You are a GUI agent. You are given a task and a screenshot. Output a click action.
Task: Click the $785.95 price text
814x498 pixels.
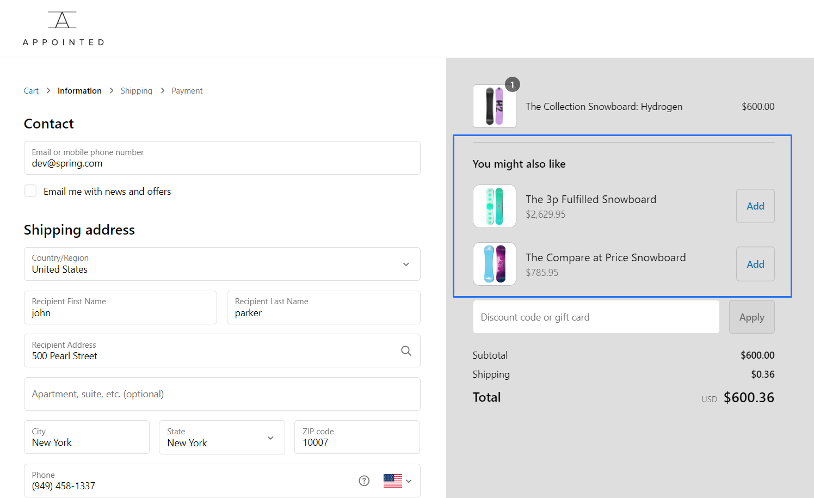pos(542,273)
